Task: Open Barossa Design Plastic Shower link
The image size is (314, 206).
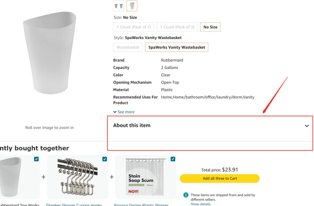Action: point(141,205)
